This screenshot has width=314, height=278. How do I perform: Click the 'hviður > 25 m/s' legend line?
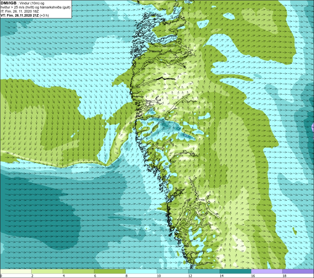click(x=35, y=7)
